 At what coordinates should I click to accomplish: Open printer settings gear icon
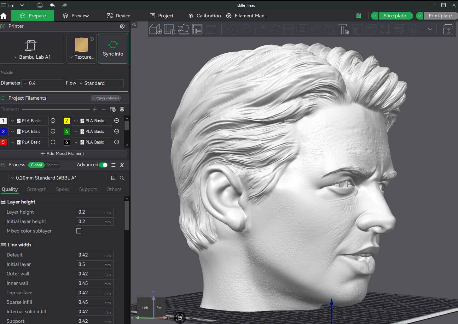click(x=122, y=26)
